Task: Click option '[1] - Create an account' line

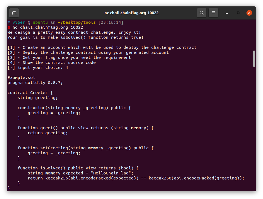Action: pos(102,47)
